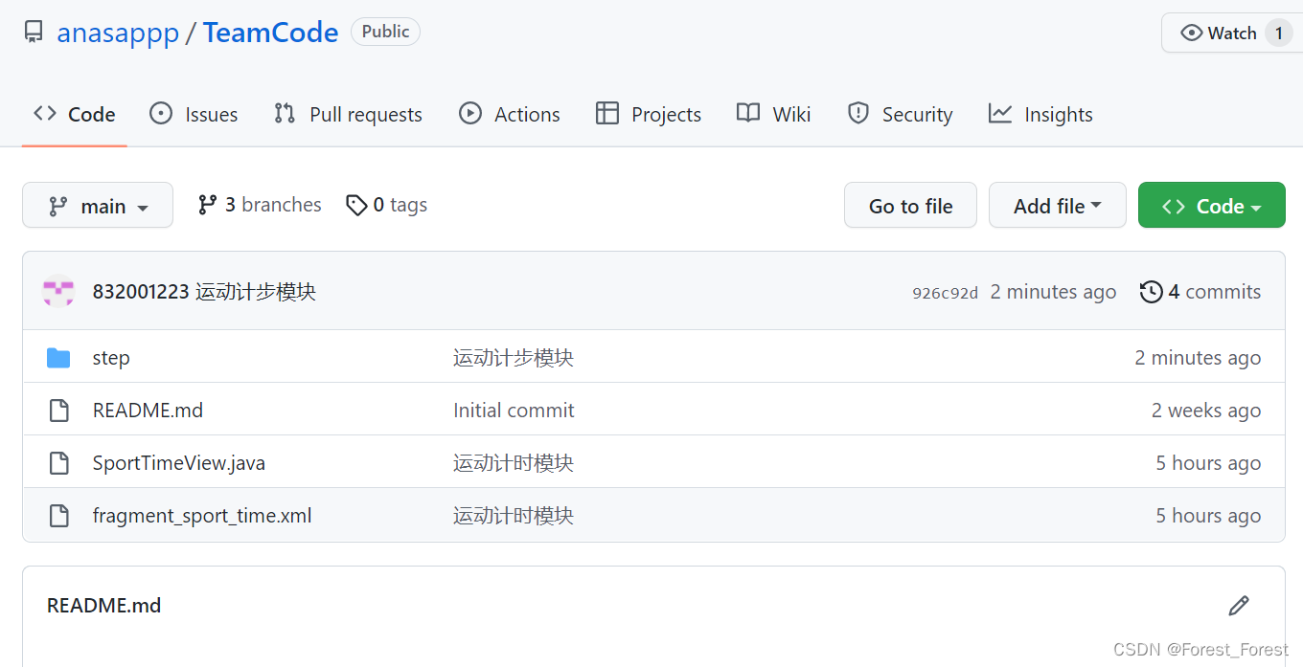
Task: Open the Security tab
Action: coord(900,114)
